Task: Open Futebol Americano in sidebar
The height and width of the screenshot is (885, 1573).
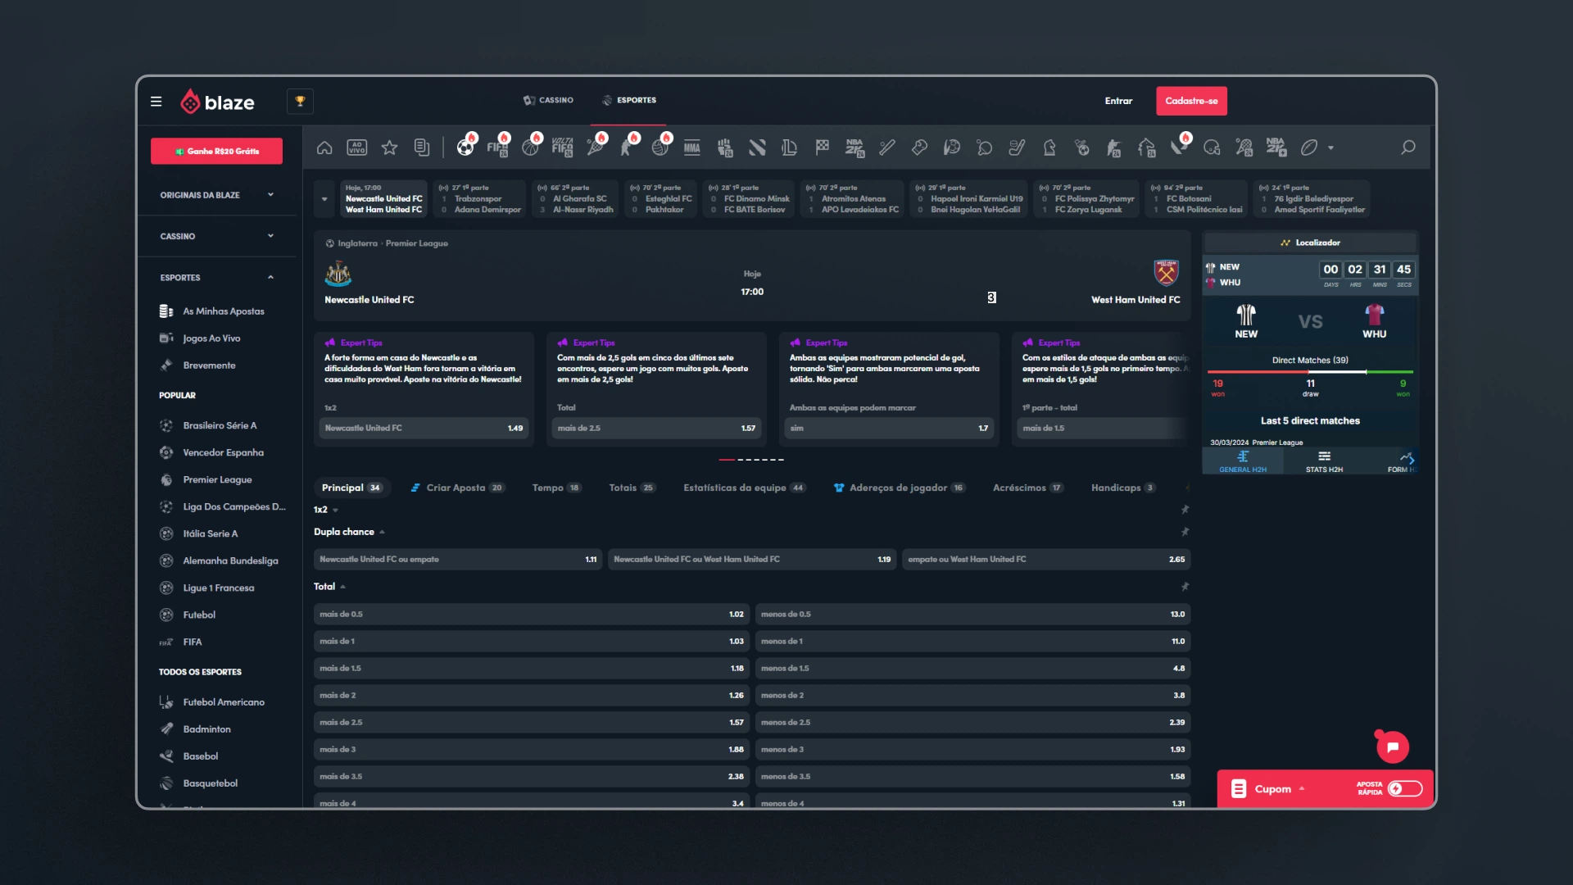Action: (223, 702)
